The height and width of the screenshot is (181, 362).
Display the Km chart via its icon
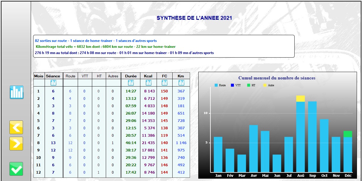181,83
